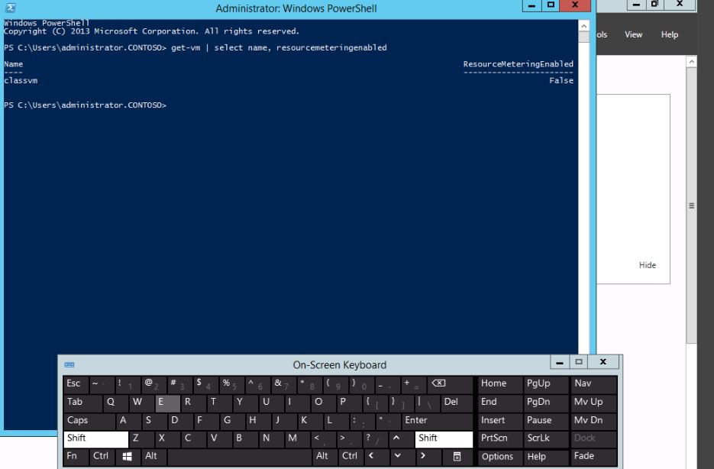
Task: Tap the Home key
Action: [x=500, y=384]
